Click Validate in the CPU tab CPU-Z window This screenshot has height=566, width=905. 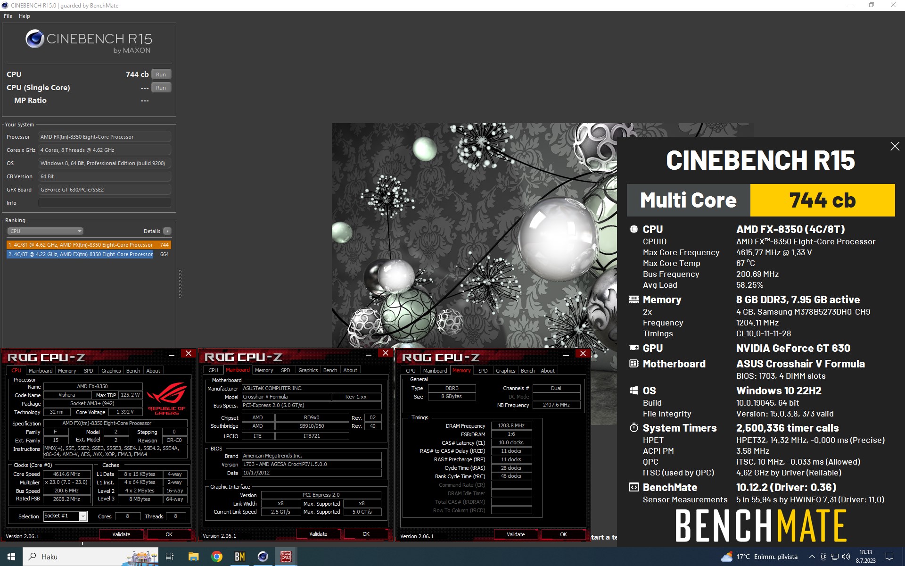coord(121,534)
